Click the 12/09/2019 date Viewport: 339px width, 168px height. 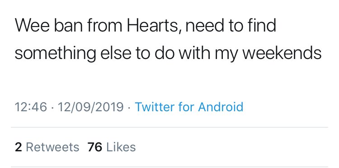point(90,107)
